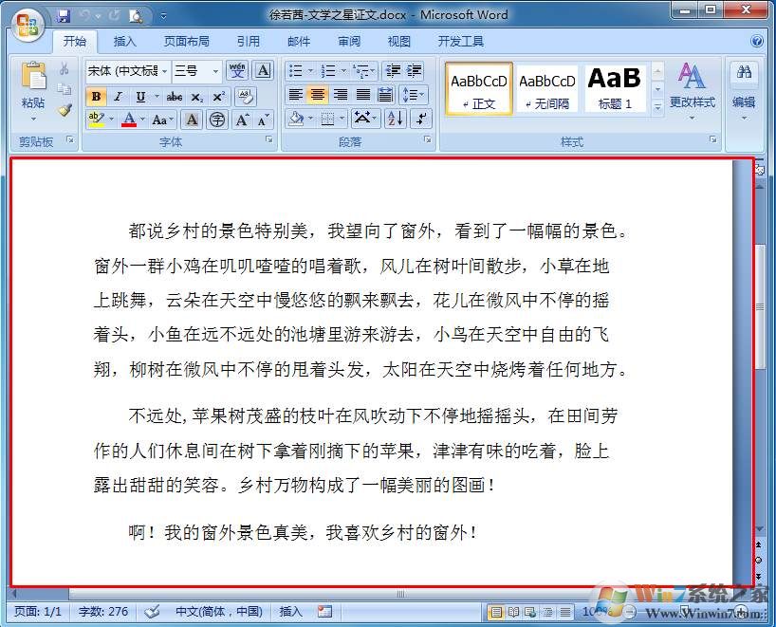
Task: Open change case Aa dropdown
Action: pos(163,120)
